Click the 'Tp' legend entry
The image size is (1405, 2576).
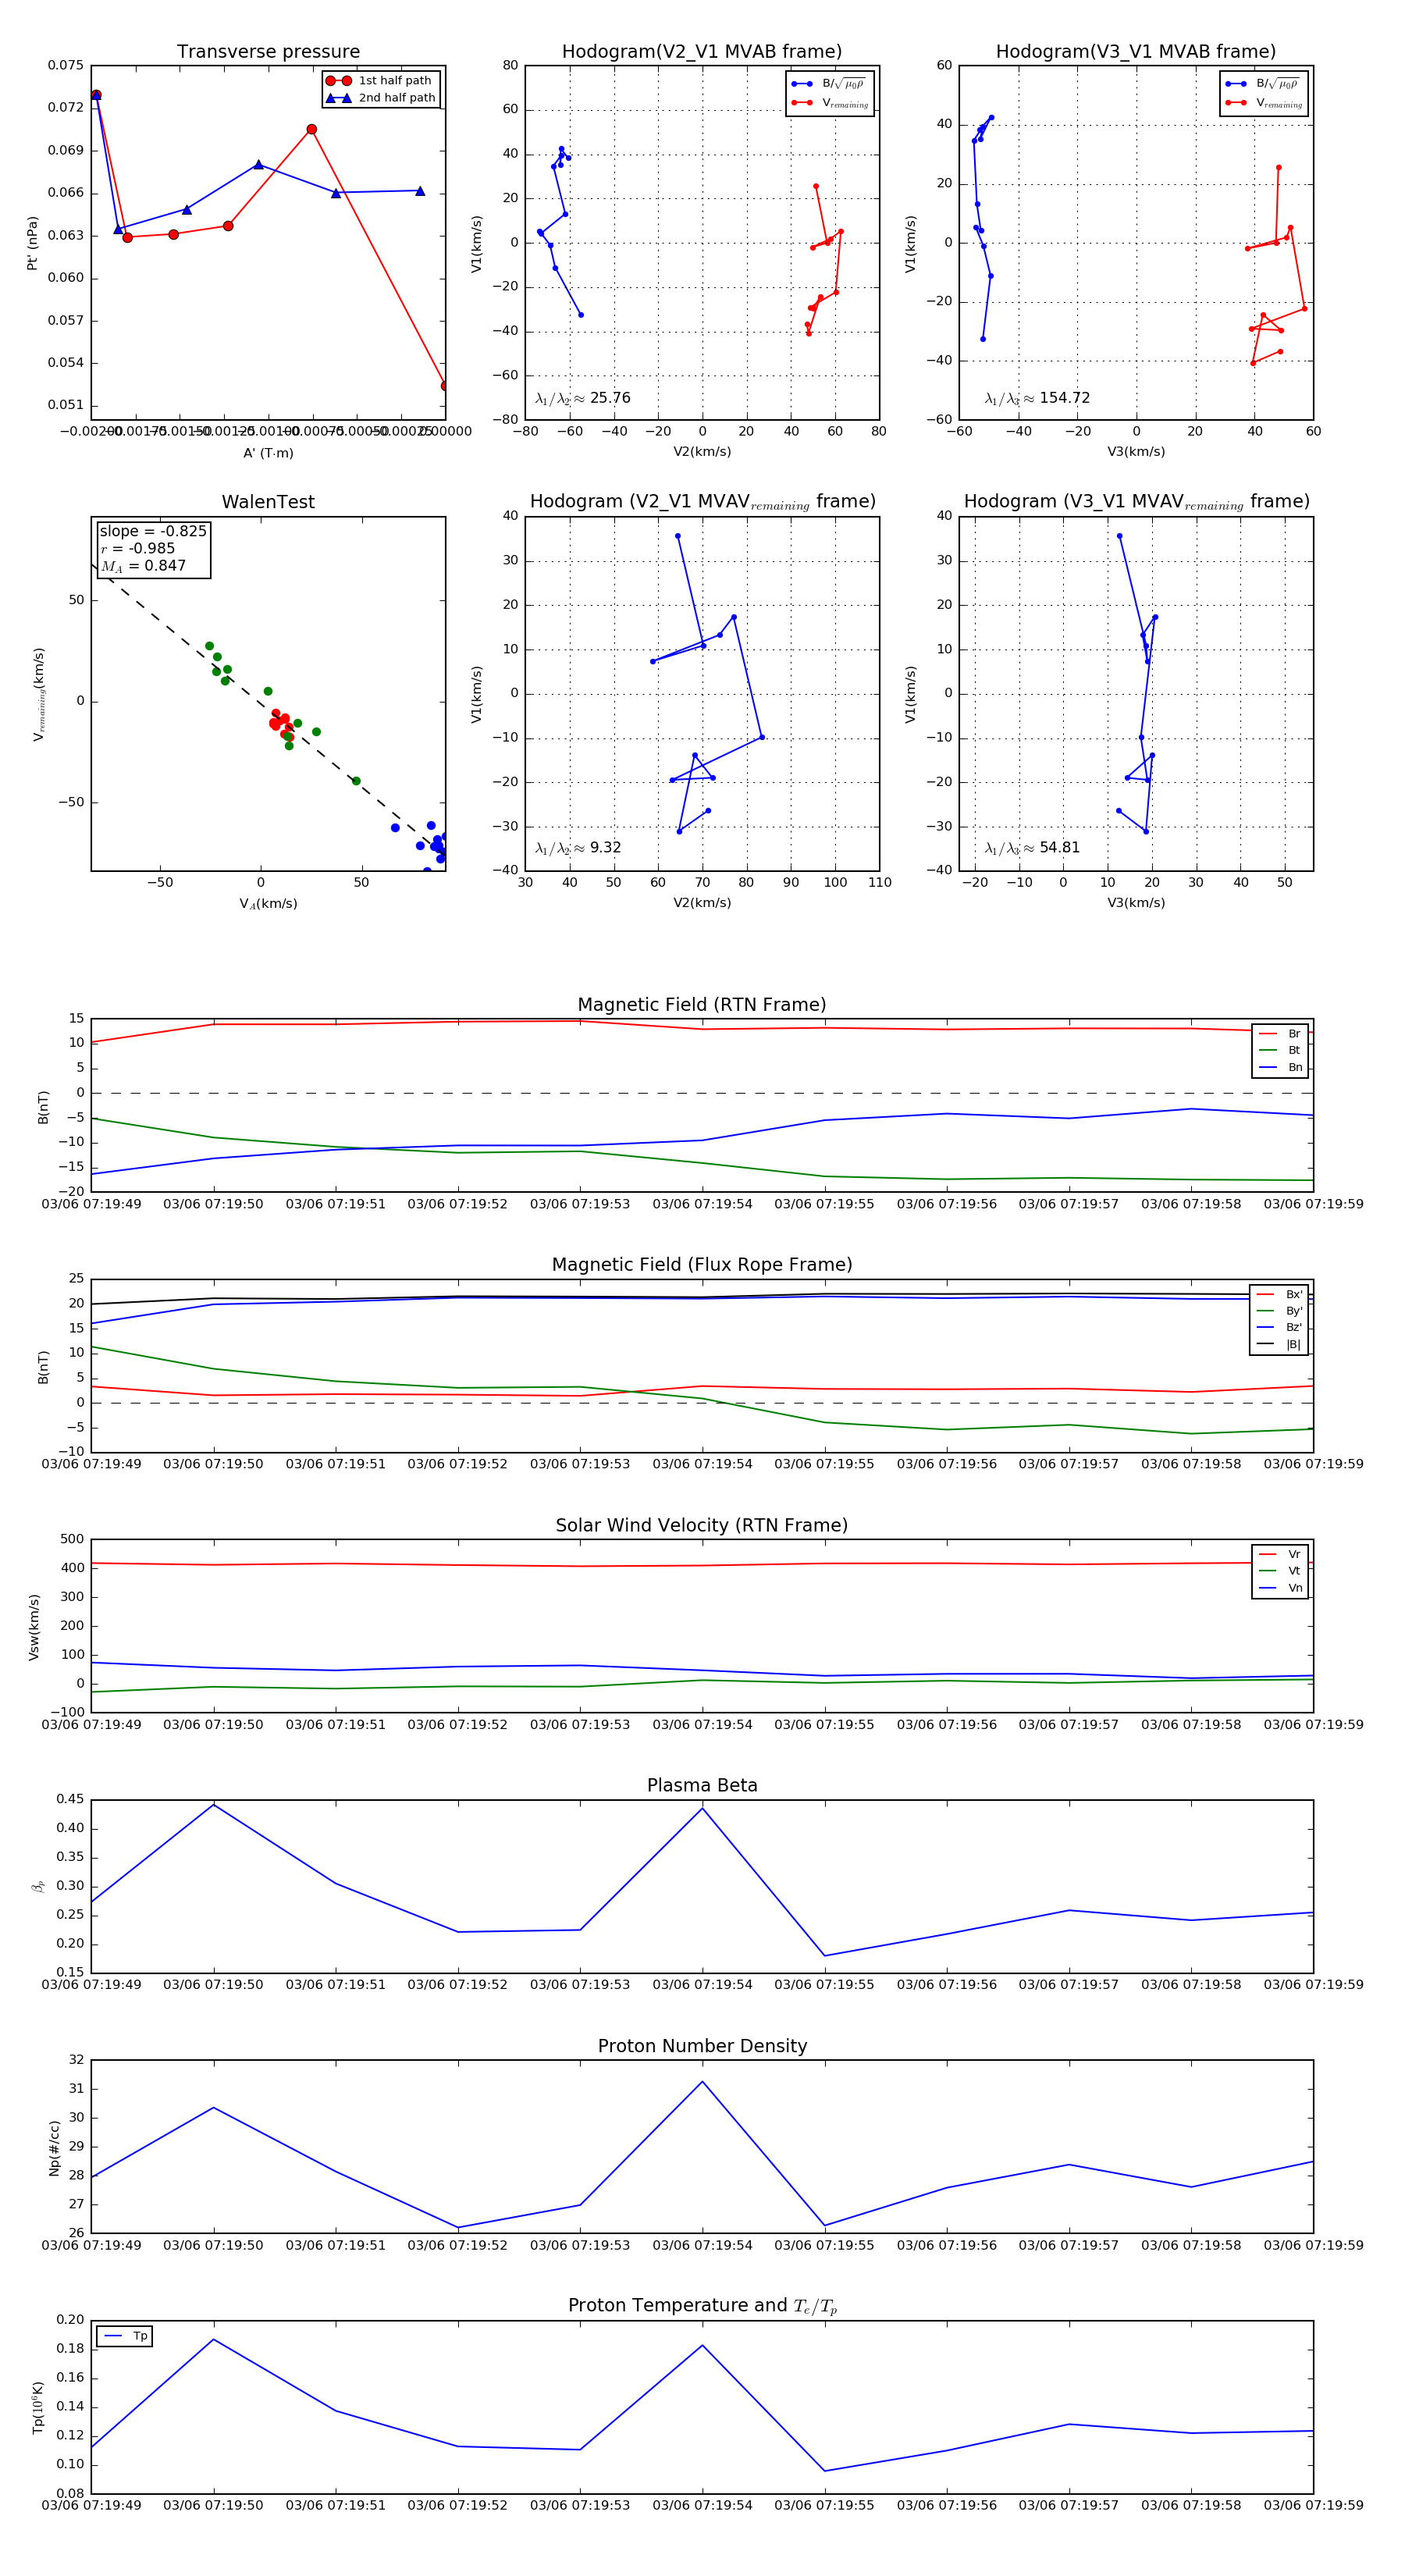[x=126, y=2336]
